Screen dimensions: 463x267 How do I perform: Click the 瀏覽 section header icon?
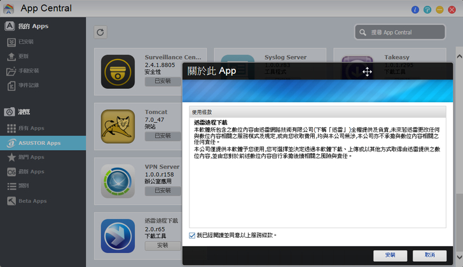pyautogui.click(x=10, y=112)
